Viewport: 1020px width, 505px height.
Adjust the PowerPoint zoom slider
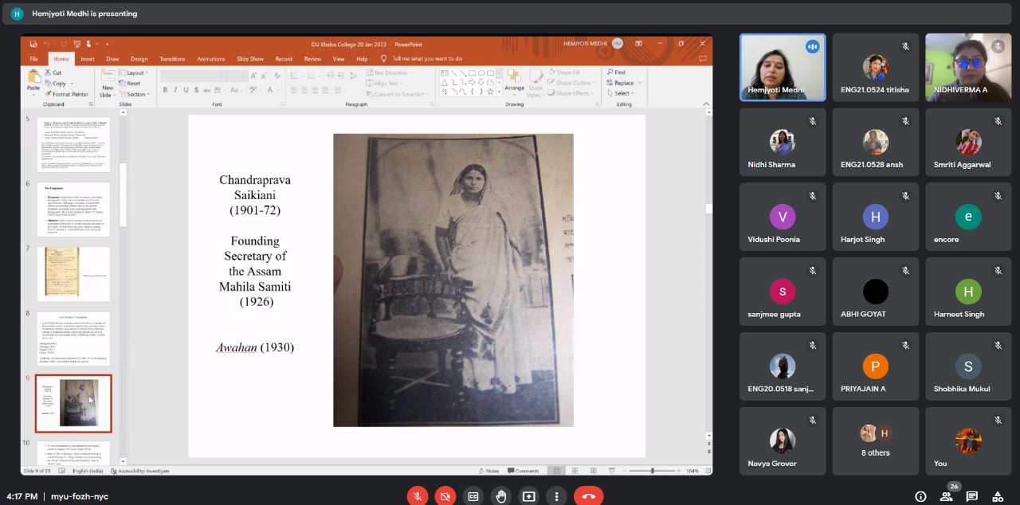click(653, 471)
